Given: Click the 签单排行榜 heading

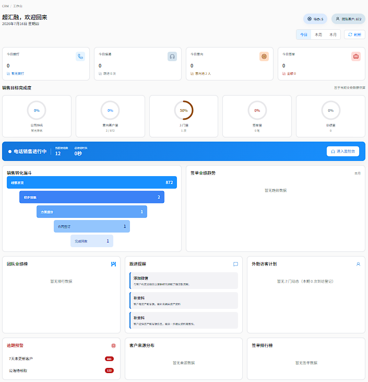Looking at the screenshot, I should [262, 345].
